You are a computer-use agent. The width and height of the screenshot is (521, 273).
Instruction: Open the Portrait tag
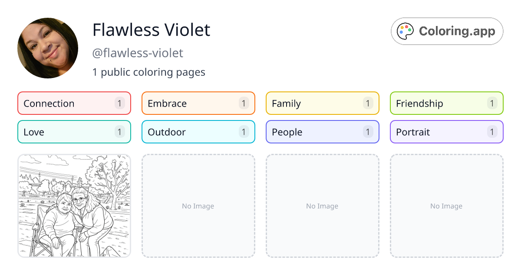(446, 132)
